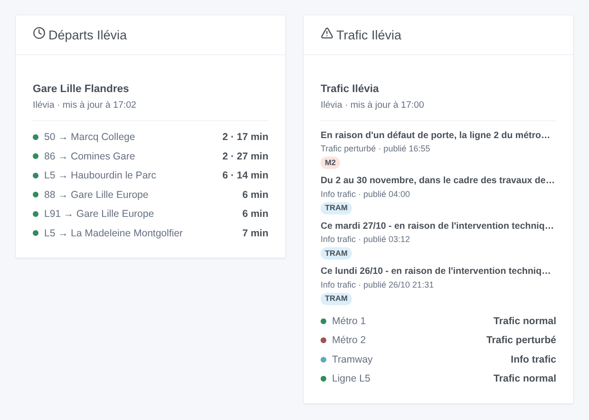Click the mis à jour à 17:00 text
The height and width of the screenshot is (420, 589).
(387, 104)
